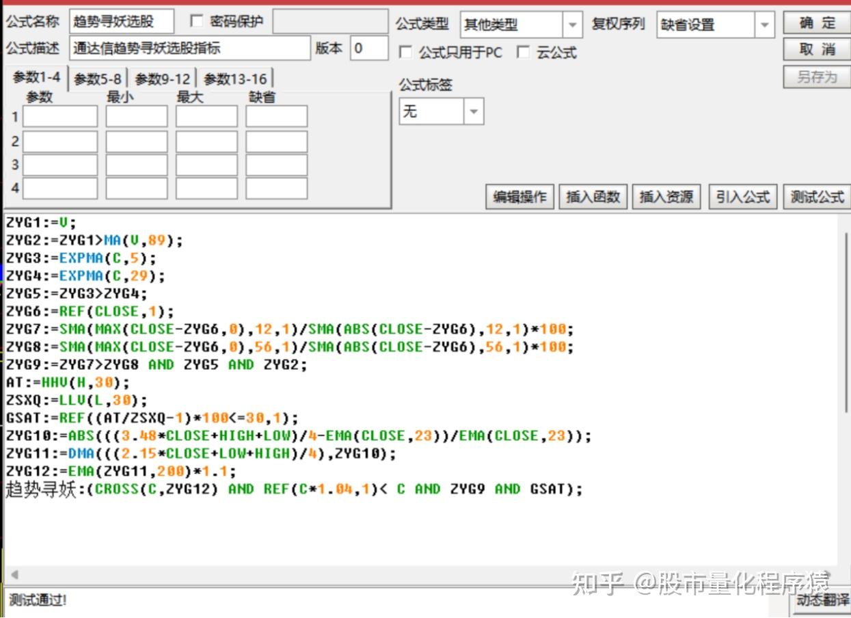
Task: Click the 测试通过! status message
Action: 38,600
